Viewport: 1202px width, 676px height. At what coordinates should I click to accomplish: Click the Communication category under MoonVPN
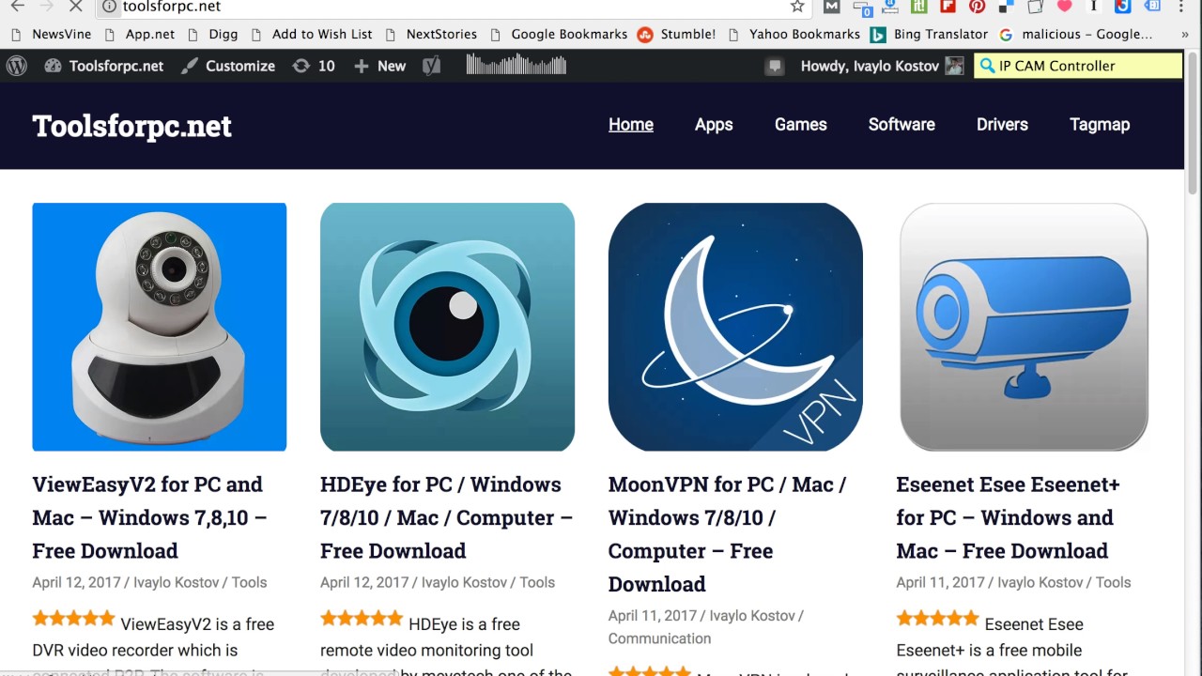pyautogui.click(x=659, y=638)
